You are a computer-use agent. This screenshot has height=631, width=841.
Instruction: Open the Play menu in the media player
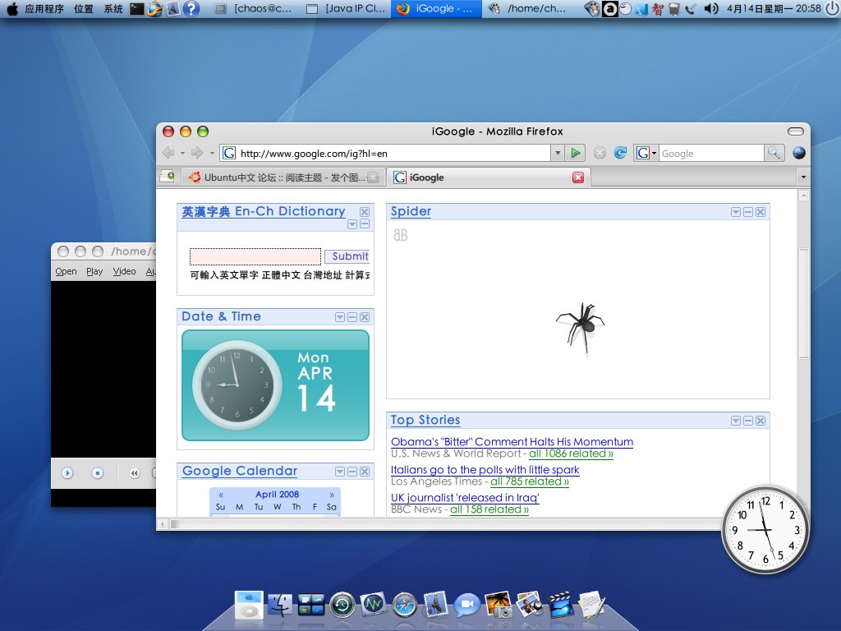[x=94, y=271]
